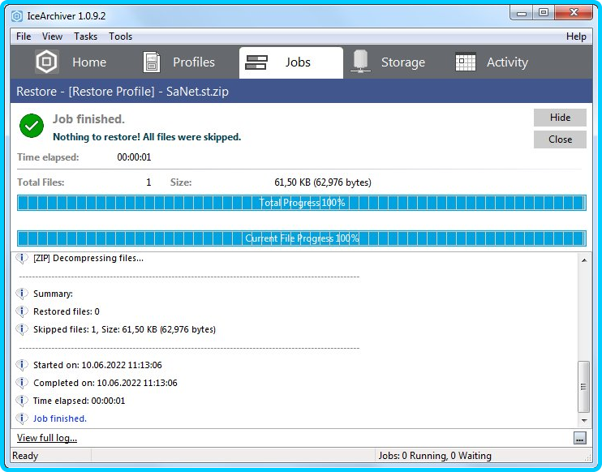The height and width of the screenshot is (472, 602).
Task: Click the Current File Progress bar
Action: click(x=301, y=238)
